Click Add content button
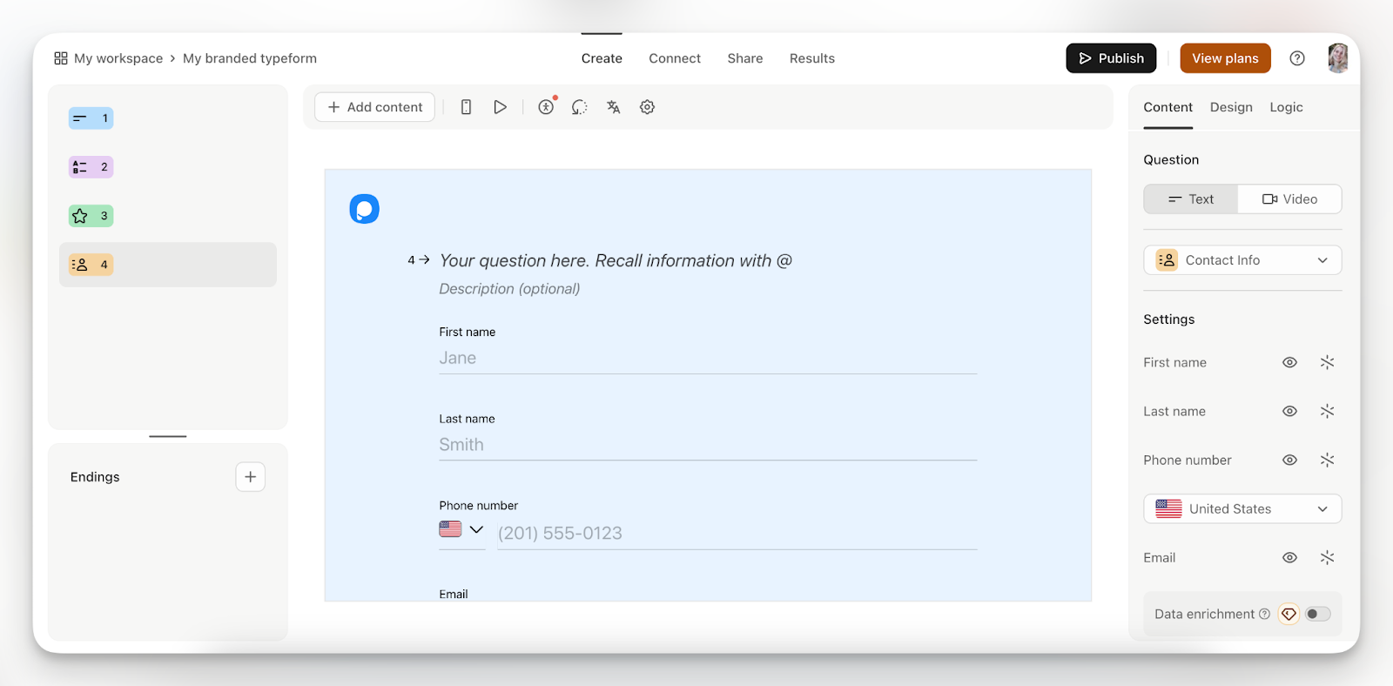This screenshot has width=1393, height=686. pos(374,107)
